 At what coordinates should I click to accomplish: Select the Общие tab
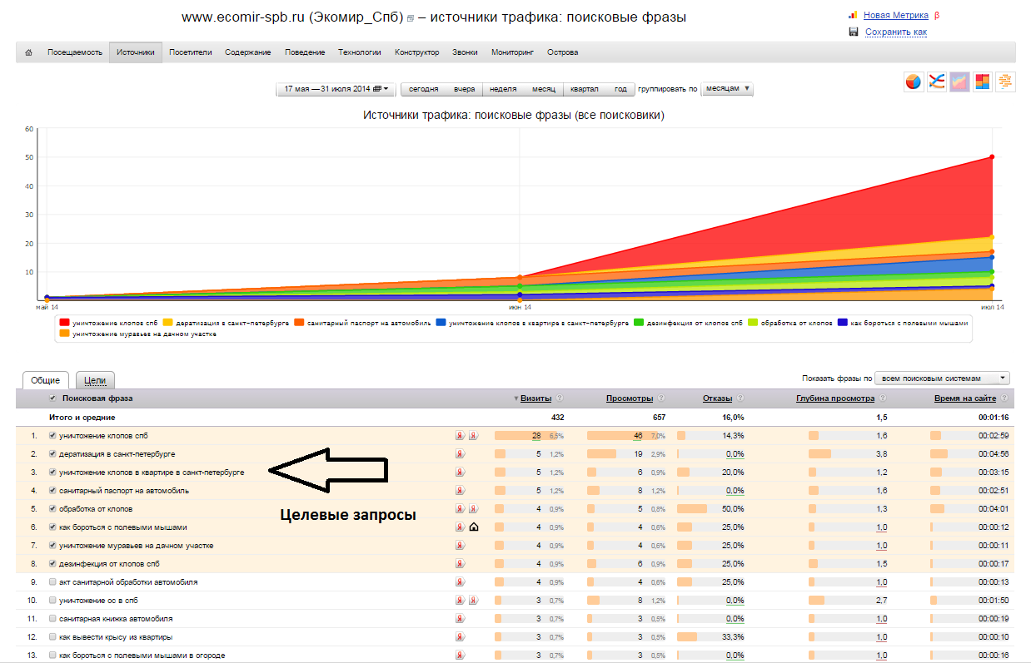point(46,380)
